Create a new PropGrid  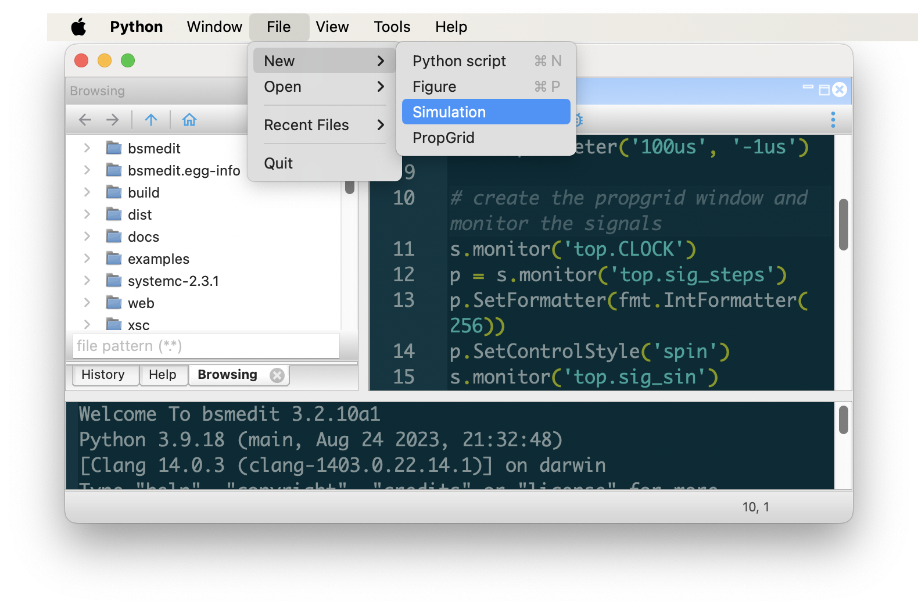point(486,138)
